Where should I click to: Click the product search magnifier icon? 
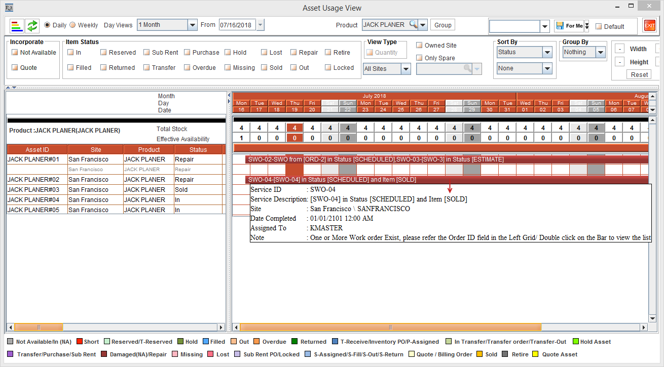pos(414,25)
